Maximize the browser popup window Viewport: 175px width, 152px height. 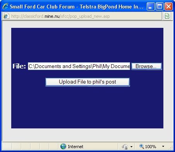(x=160, y=7)
